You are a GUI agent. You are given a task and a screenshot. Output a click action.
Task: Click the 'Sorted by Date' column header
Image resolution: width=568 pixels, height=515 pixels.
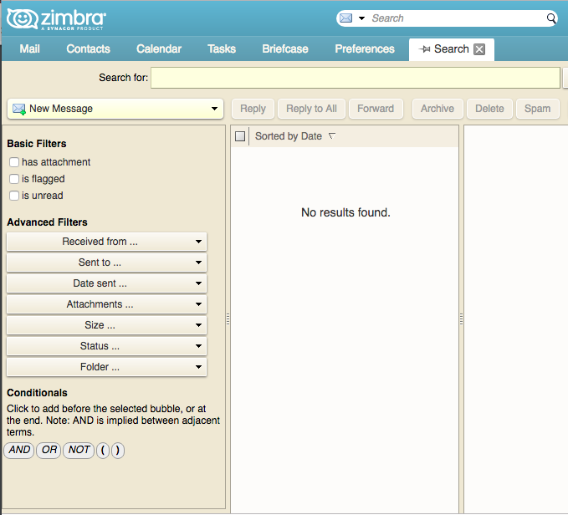coord(289,136)
